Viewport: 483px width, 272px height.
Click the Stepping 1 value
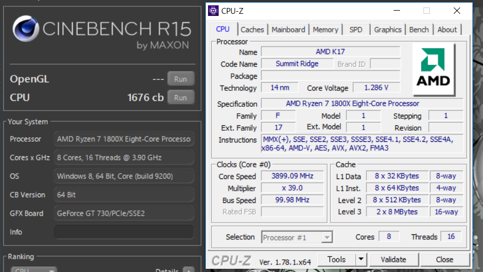(x=446, y=115)
